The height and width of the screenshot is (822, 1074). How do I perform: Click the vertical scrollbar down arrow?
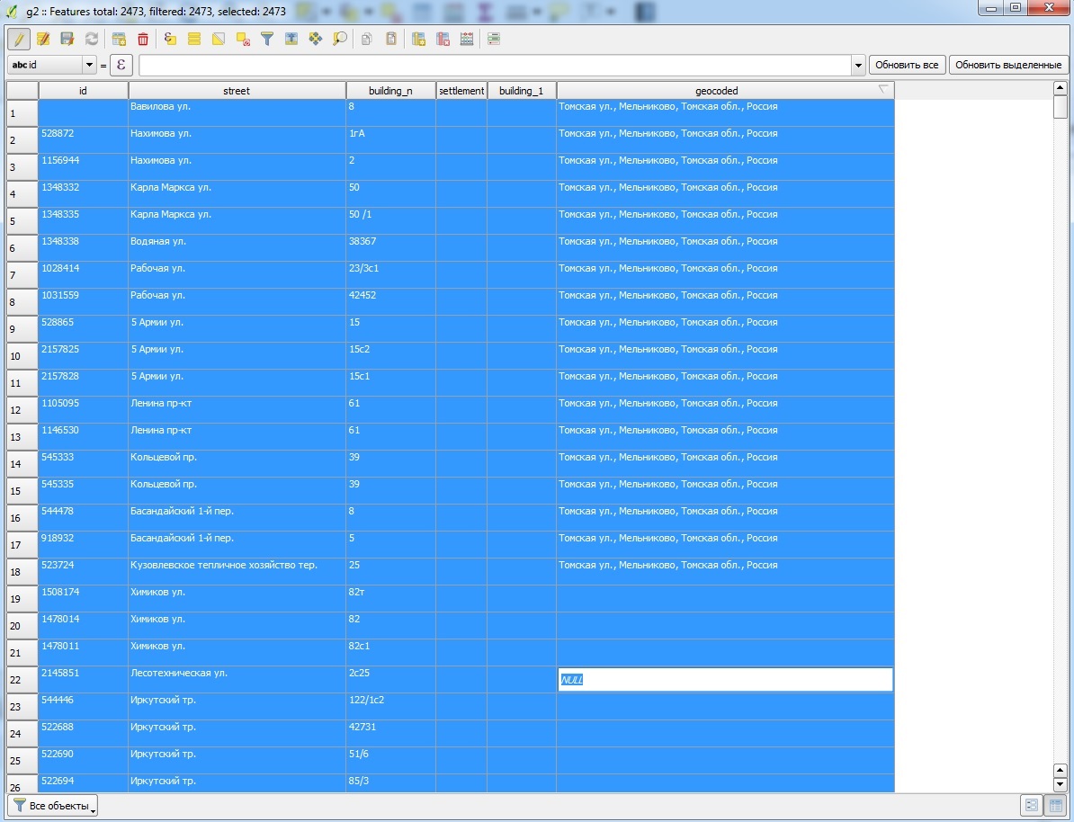click(1061, 784)
